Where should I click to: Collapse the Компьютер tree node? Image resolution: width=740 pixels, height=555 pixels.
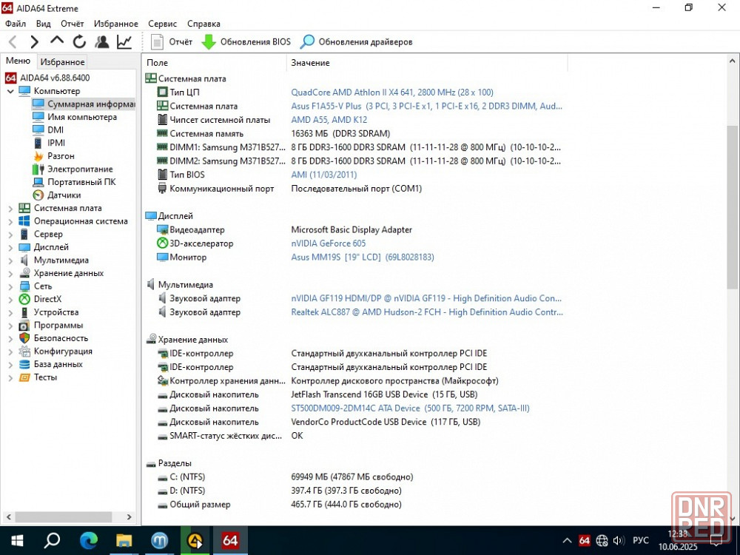pyautogui.click(x=10, y=91)
